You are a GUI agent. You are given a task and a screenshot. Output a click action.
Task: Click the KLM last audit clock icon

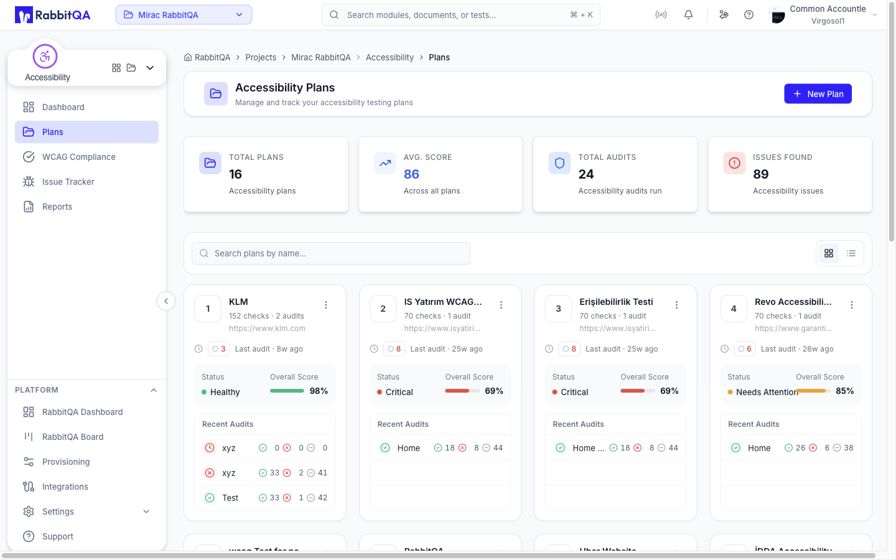198,349
